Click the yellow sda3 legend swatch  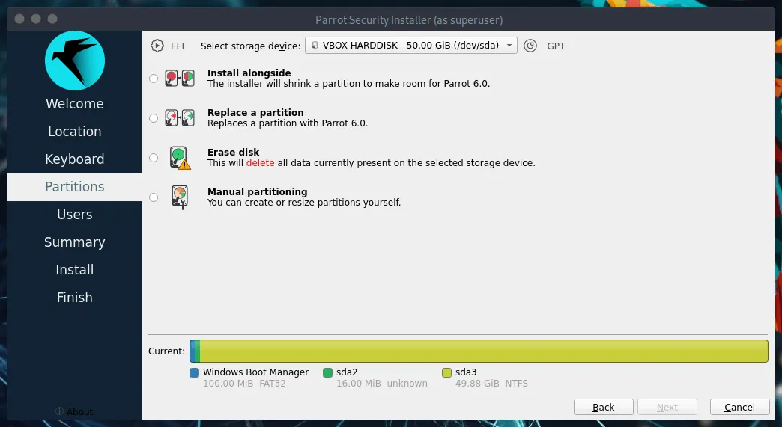click(x=447, y=372)
